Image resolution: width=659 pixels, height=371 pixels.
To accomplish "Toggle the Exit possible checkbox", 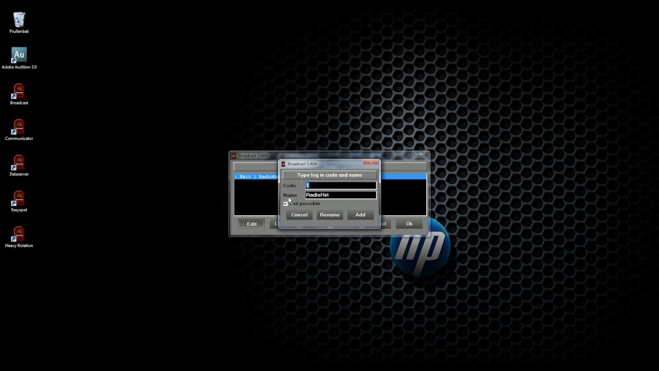I will (286, 204).
